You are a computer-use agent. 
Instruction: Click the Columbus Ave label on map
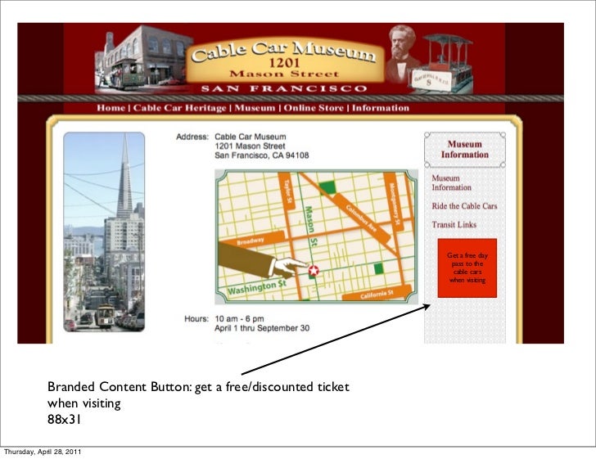[361, 218]
